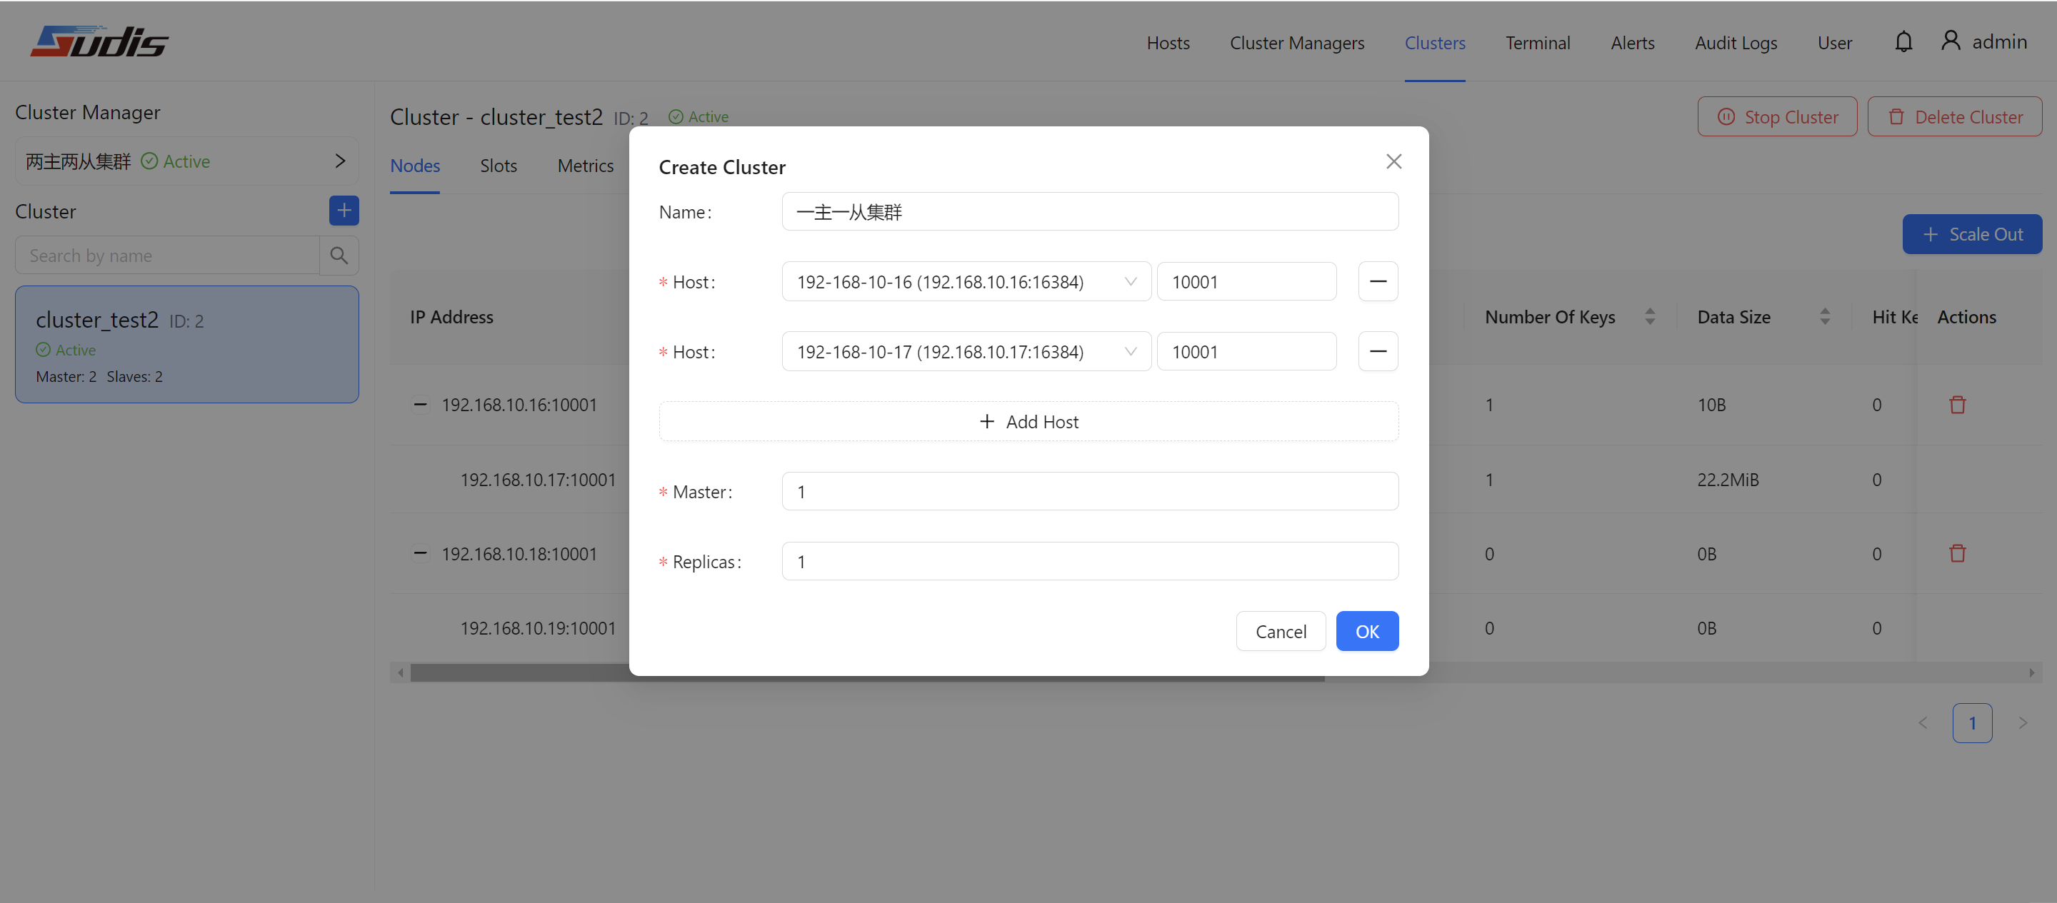
Task: Click the horizontal table scrollbar
Action: pos(867,673)
